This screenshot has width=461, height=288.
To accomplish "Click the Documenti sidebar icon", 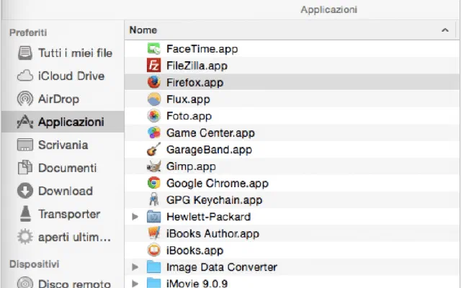I will pyautogui.click(x=25, y=168).
